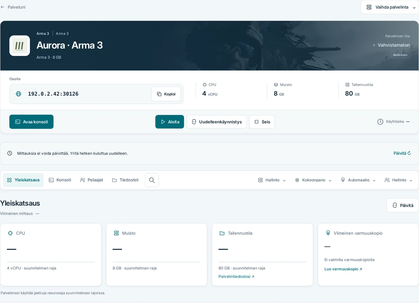419x303 pixels.
Task: Click the CPU usage bar on the overview card
Action: 51,262
